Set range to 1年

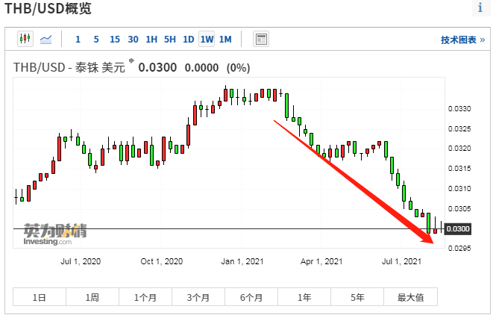[304, 297]
